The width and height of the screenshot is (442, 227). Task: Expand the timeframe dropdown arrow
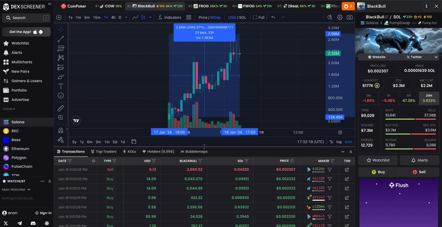click(126, 17)
